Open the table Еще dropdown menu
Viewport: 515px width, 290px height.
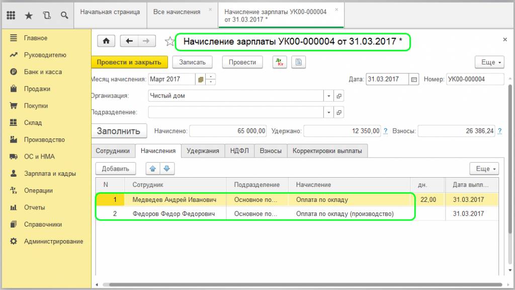[484, 169]
